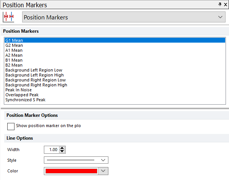Screen dimensions: 229x180
Task: Click the red line Color swatch
Action: pyautogui.click(x=71, y=171)
